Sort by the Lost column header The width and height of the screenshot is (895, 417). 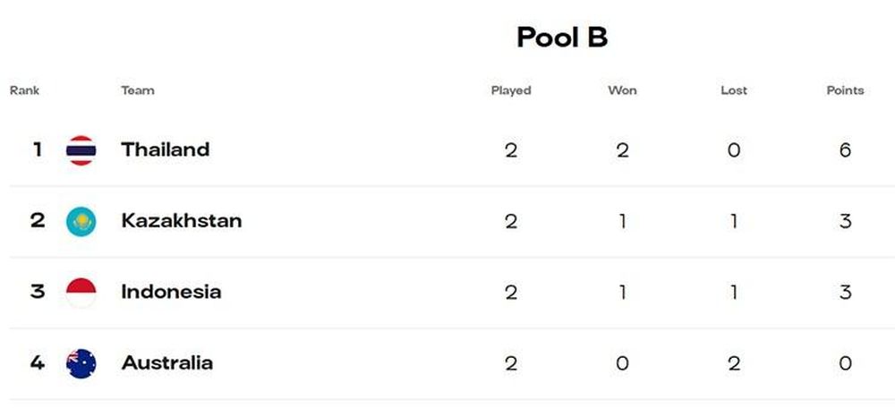pyautogui.click(x=734, y=90)
